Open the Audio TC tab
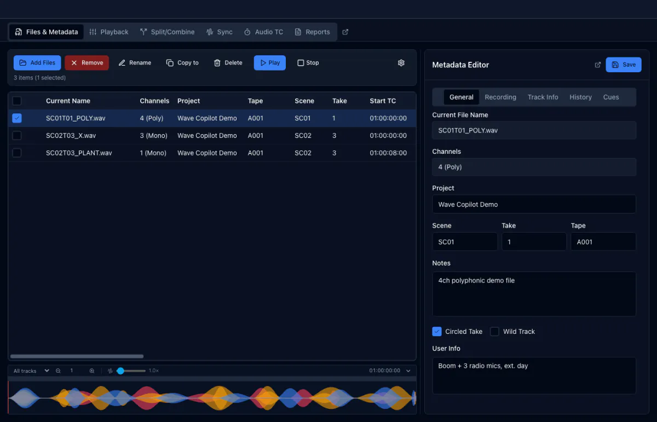 pyautogui.click(x=263, y=32)
